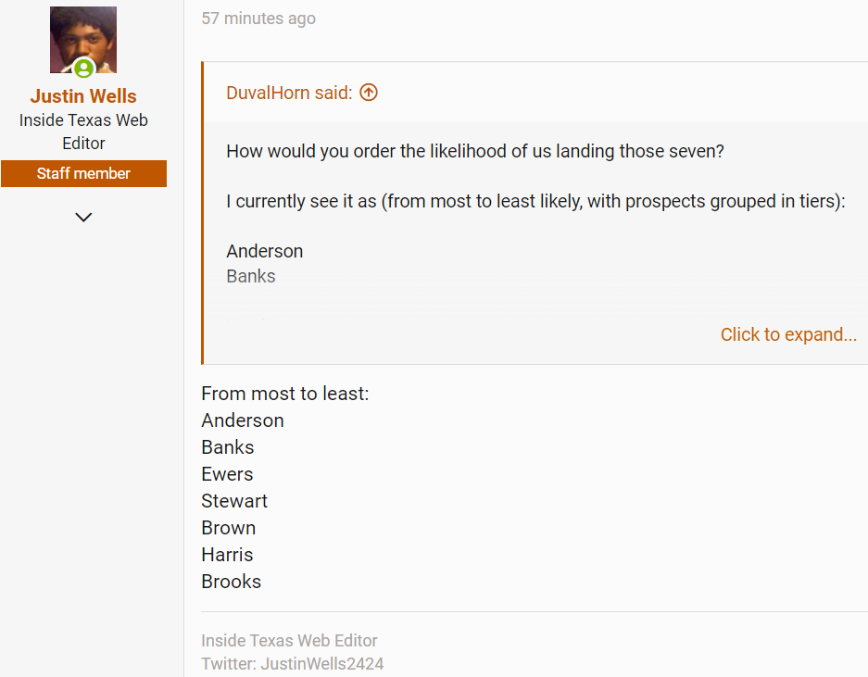Click "Stewart" in the reply list
868x677 pixels.
click(234, 501)
